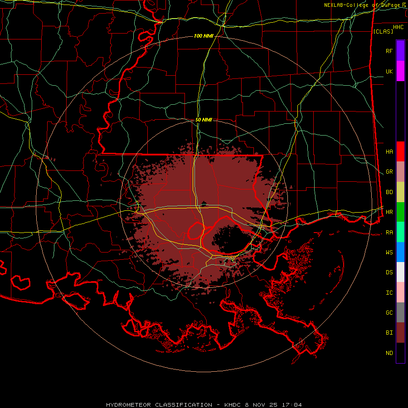Click the UK legend label
The width and height of the screenshot is (408, 408).
[389, 71]
